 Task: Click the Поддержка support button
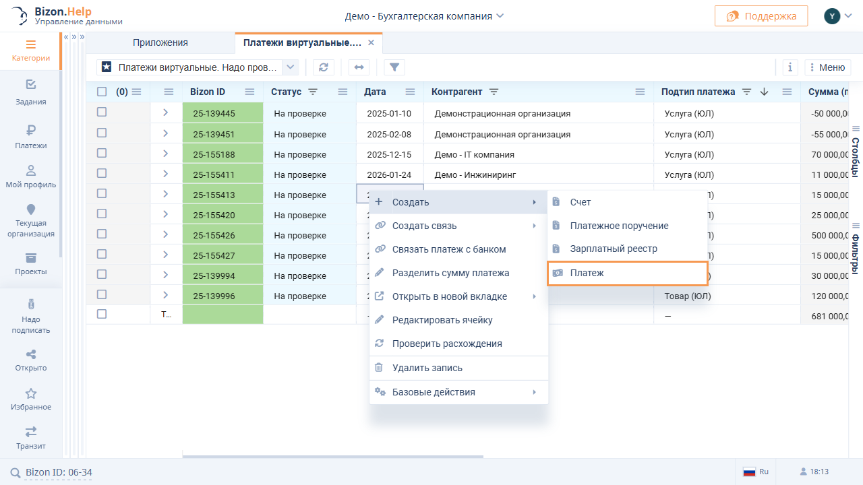coord(761,16)
